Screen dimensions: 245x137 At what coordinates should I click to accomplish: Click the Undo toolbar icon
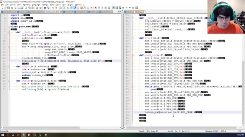tap(37, 8)
